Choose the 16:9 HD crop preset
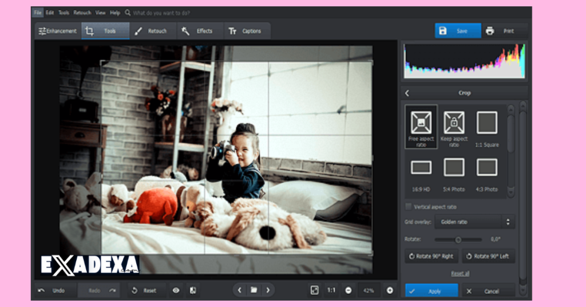This screenshot has width=586, height=307. coord(421,175)
